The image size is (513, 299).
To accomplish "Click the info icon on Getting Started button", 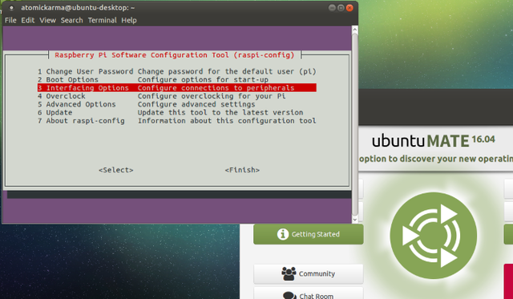I will click(283, 234).
